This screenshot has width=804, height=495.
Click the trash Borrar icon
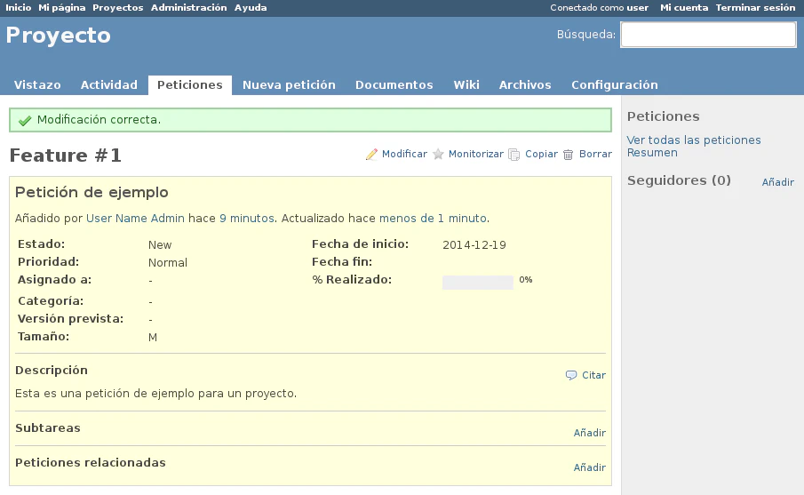[x=569, y=155]
